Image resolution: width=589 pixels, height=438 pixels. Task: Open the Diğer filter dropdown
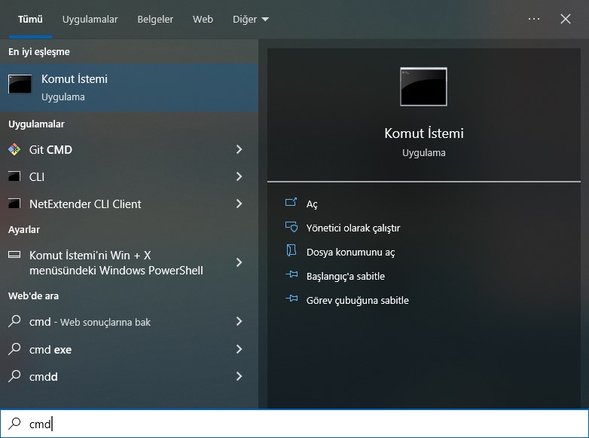(x=249, y=20)
